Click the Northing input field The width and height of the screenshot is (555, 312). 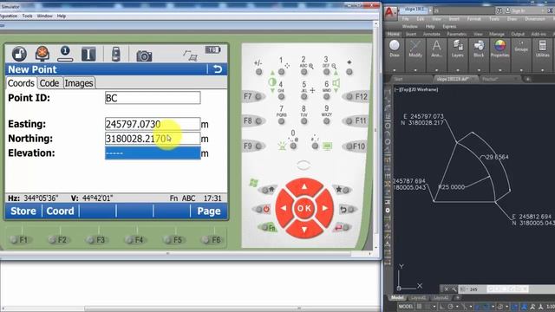(x=153, y=139)
